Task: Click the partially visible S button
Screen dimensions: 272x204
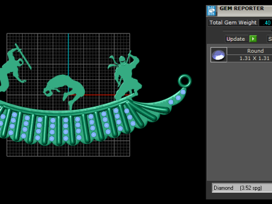Action: pos(270,39)
